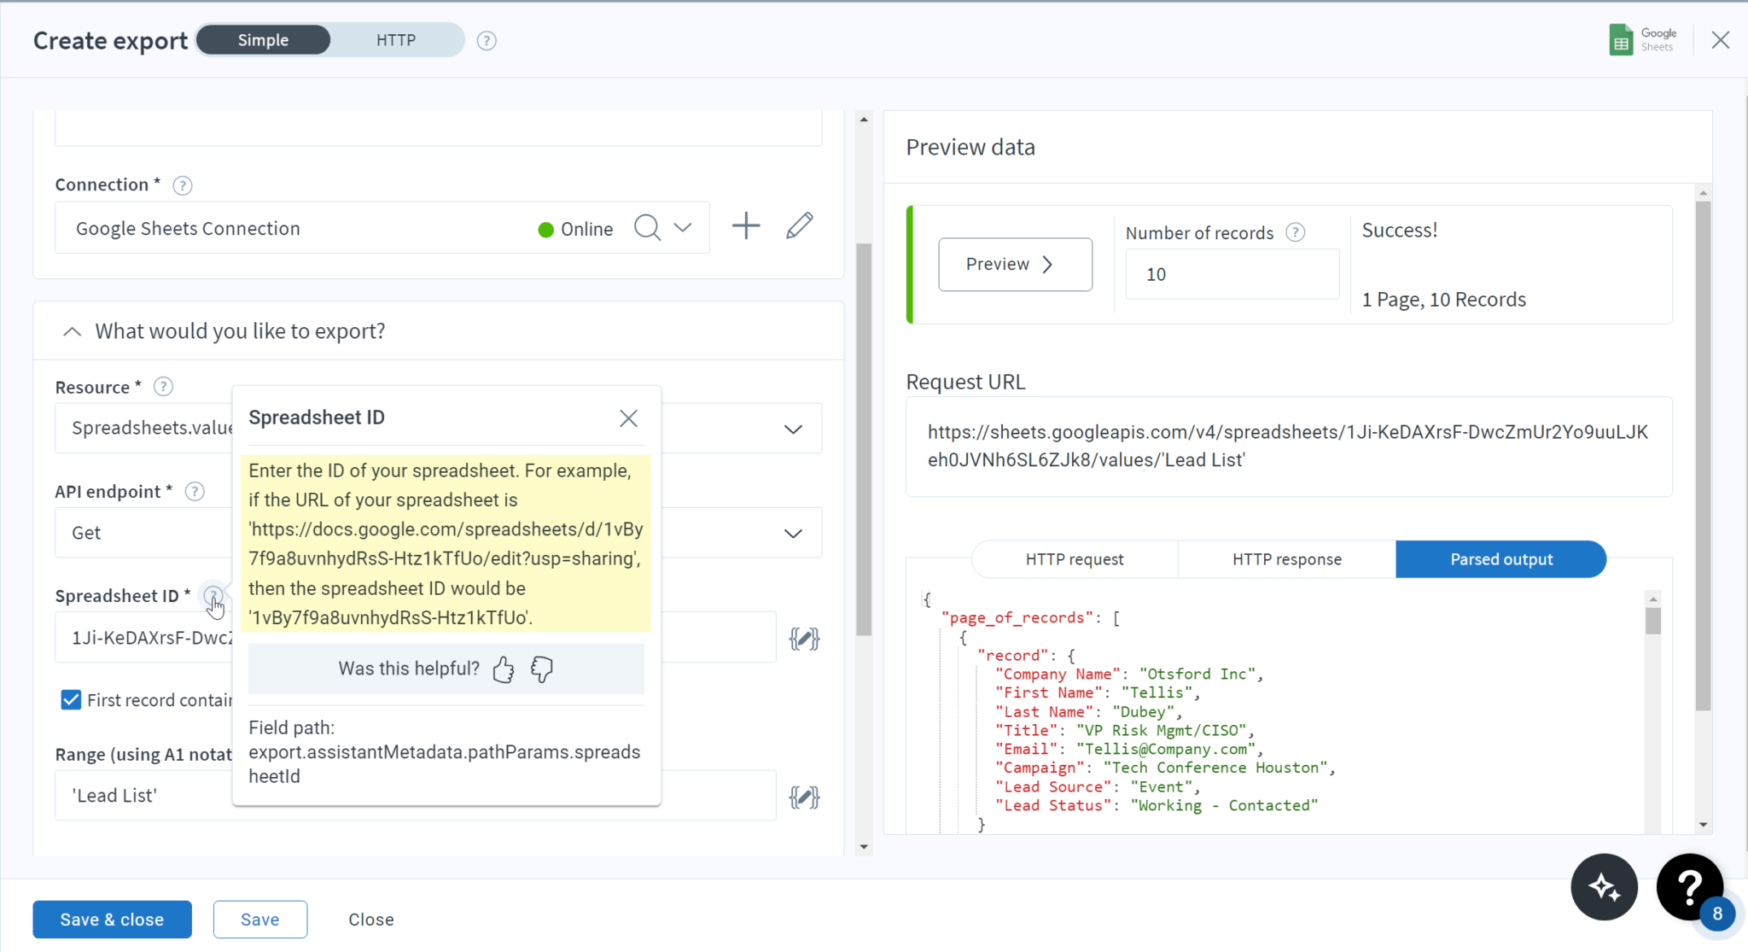Switch to the HTTP request tab
Viewport: 1748px width, 952px height.
coord(1073,558)
